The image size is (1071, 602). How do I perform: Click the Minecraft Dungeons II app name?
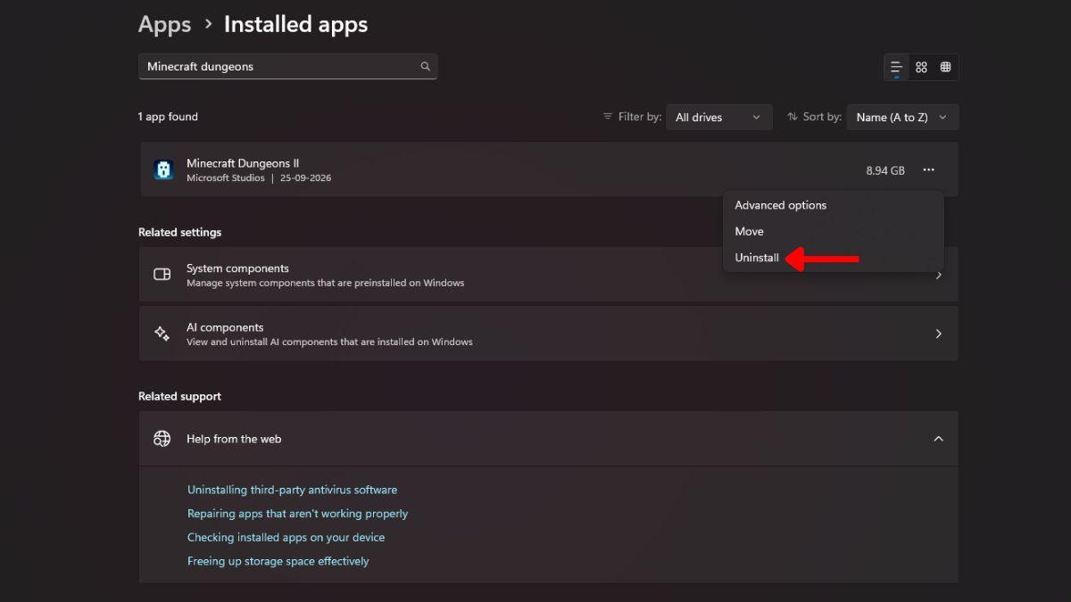coord(243,163)
